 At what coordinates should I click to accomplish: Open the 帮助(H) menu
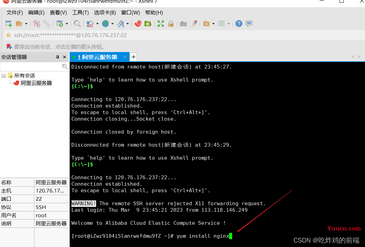(154, 13)
